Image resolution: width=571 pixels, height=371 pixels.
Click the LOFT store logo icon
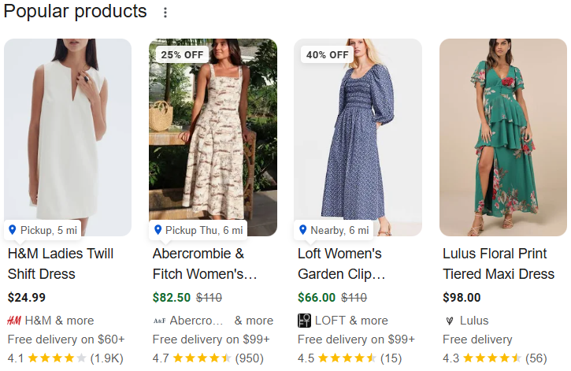coord(304,321)
